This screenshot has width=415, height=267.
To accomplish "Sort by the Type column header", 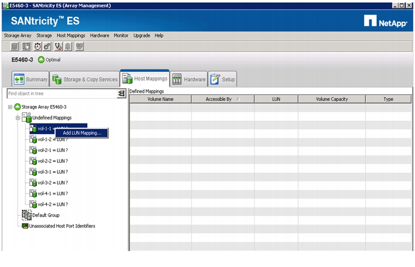I will point(388,99).
